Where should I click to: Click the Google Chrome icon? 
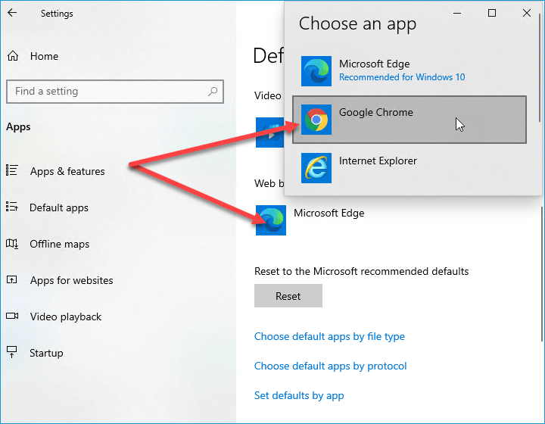[316, 120]
